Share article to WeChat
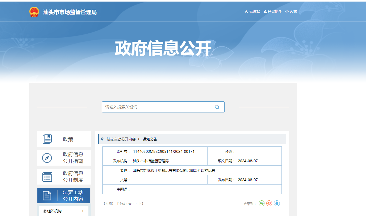366x216 pixels. pyautogui.click(x=261, y=203)
